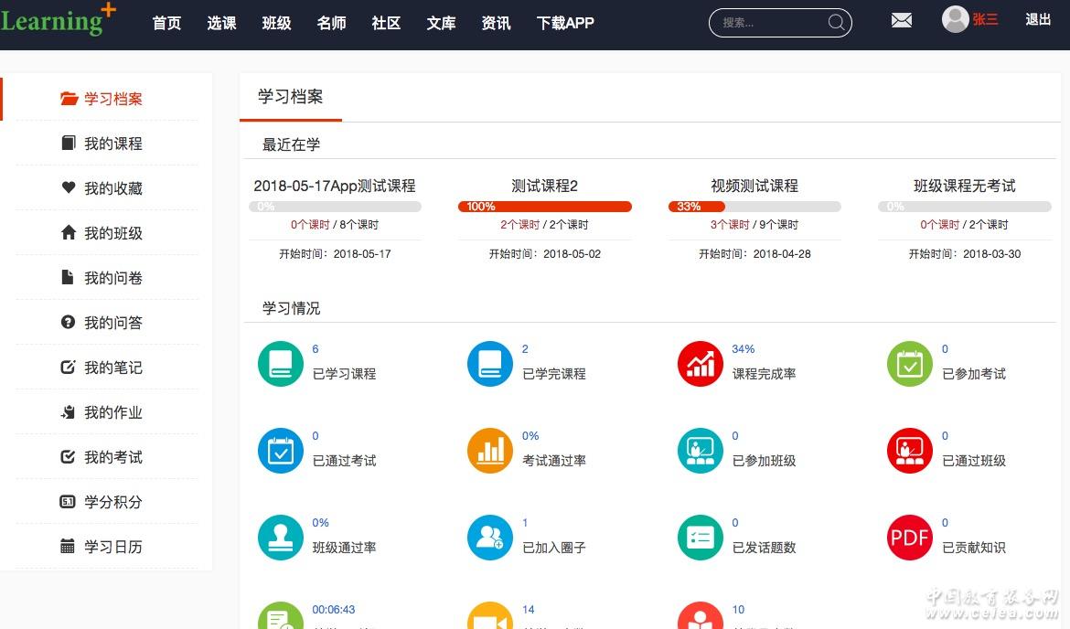Open 我的课程 in the sidebar
Image resolution: width=1070 pixels, height=629 pixels.
point(112,144)
